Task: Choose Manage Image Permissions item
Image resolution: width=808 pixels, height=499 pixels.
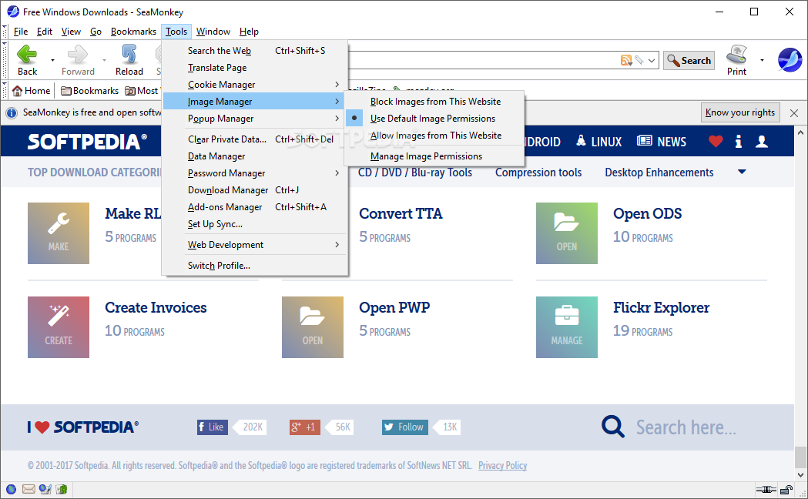Action: [x=434, y=156]
